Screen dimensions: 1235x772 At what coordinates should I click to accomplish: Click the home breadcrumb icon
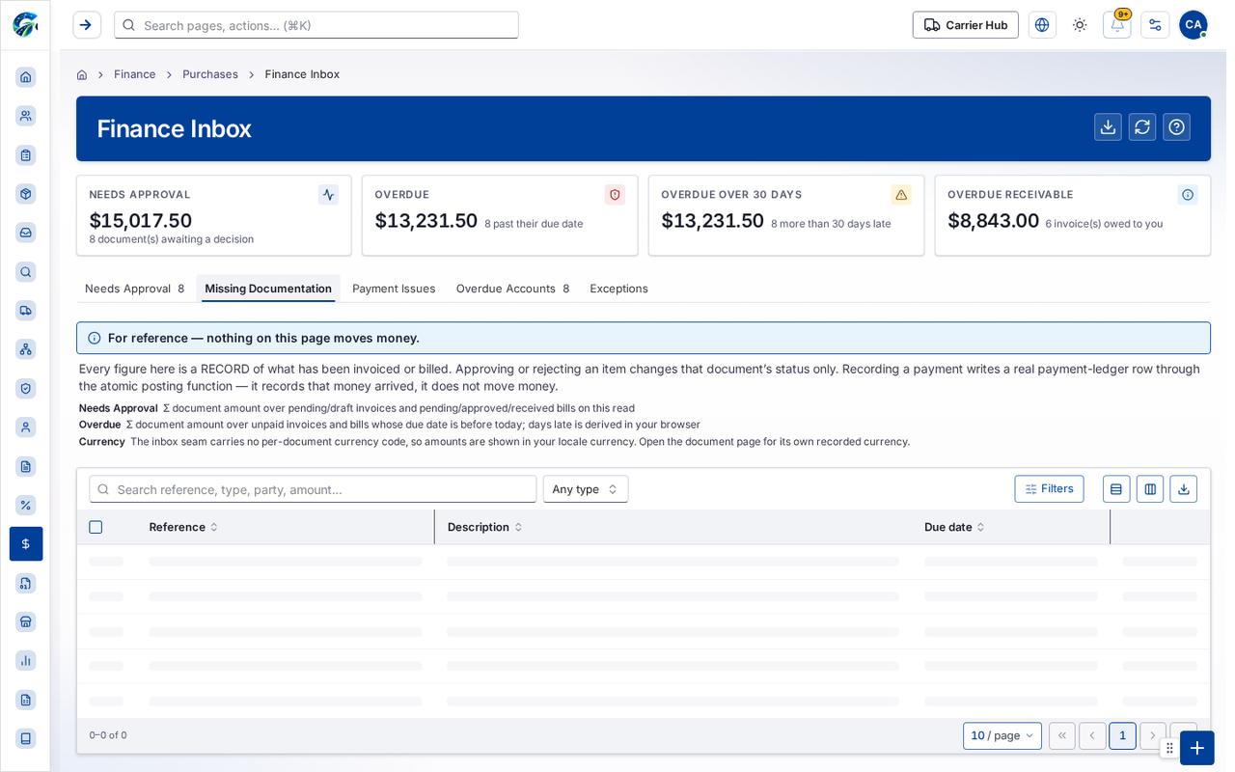click(82, 74)
